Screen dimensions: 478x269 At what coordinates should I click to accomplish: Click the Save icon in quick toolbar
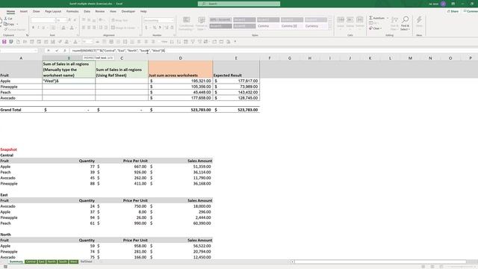[x=4, y=42]
